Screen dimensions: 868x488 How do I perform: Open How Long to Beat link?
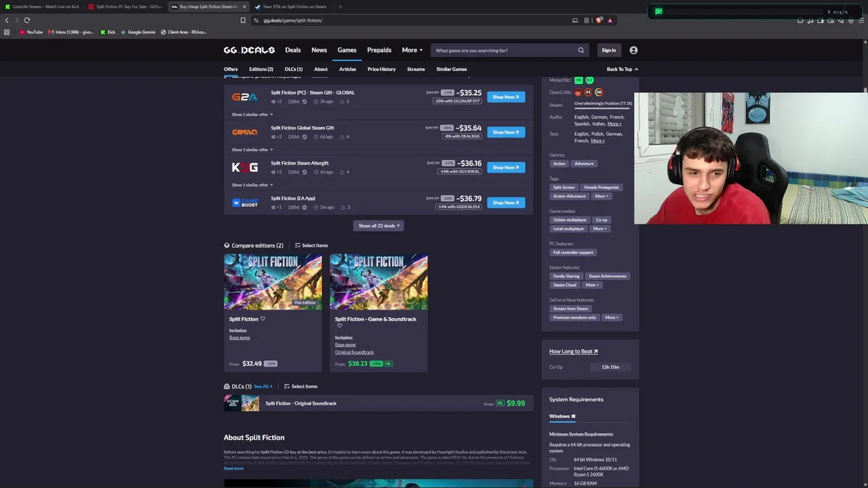click(x=574, y=352)
